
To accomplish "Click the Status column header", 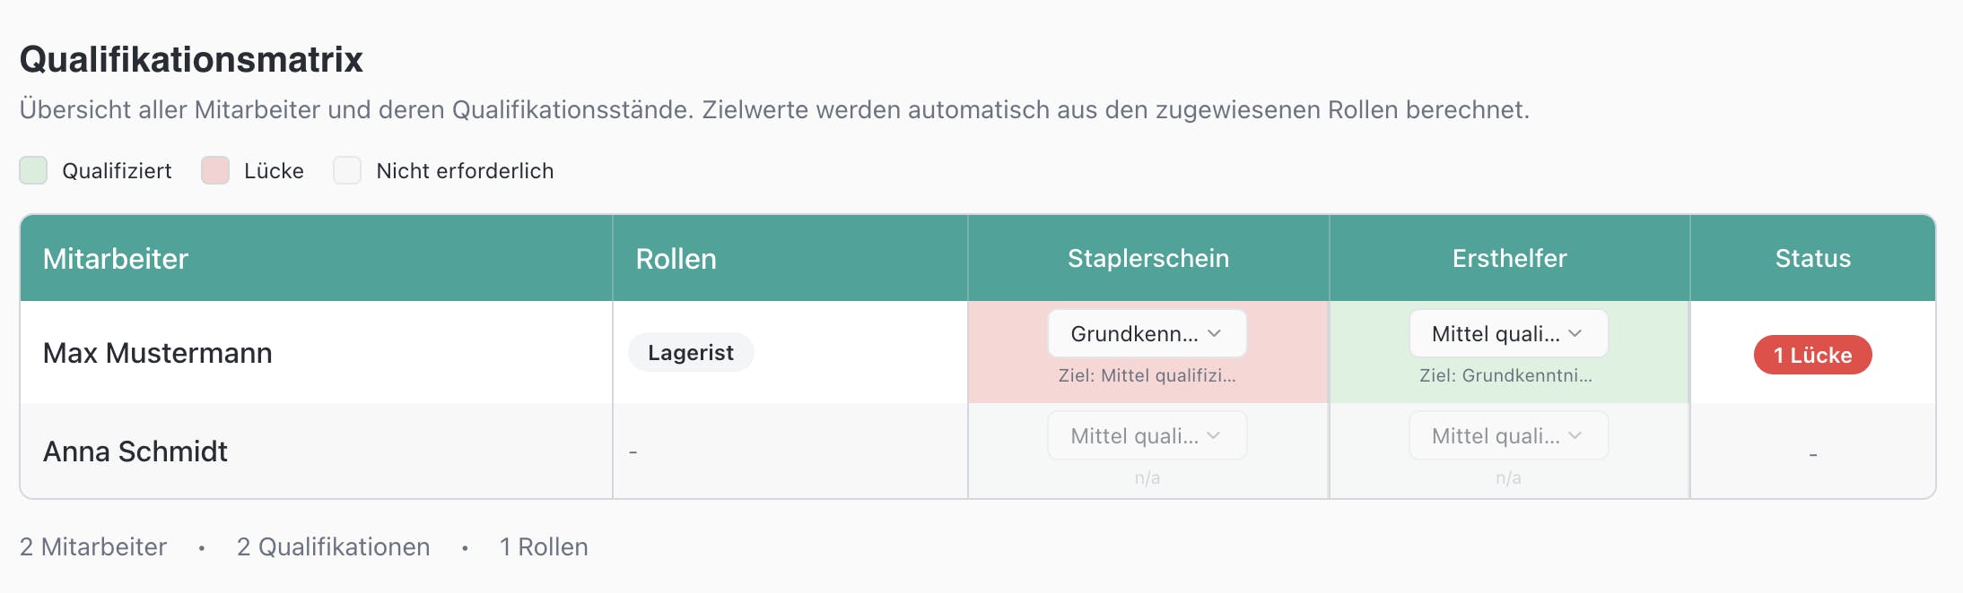I will point(1812,259).
